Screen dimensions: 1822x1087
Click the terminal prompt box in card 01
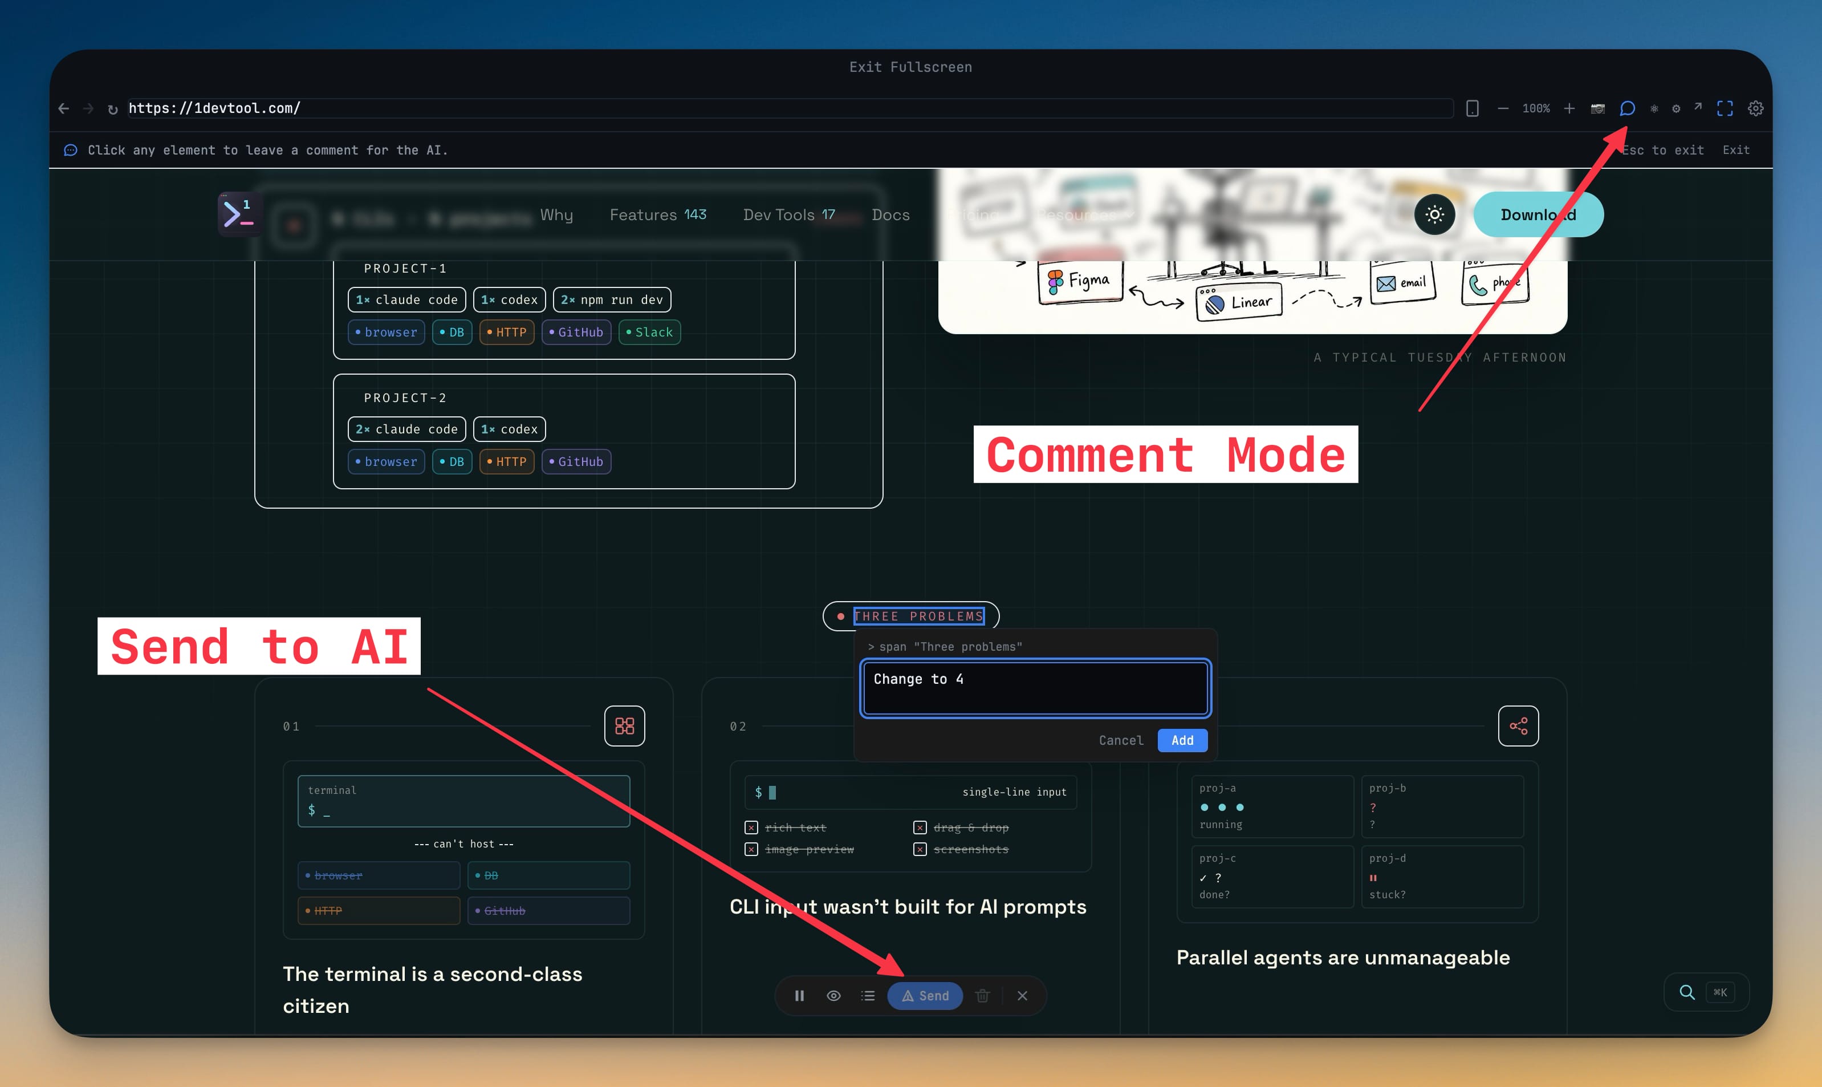tap(463, 801)
